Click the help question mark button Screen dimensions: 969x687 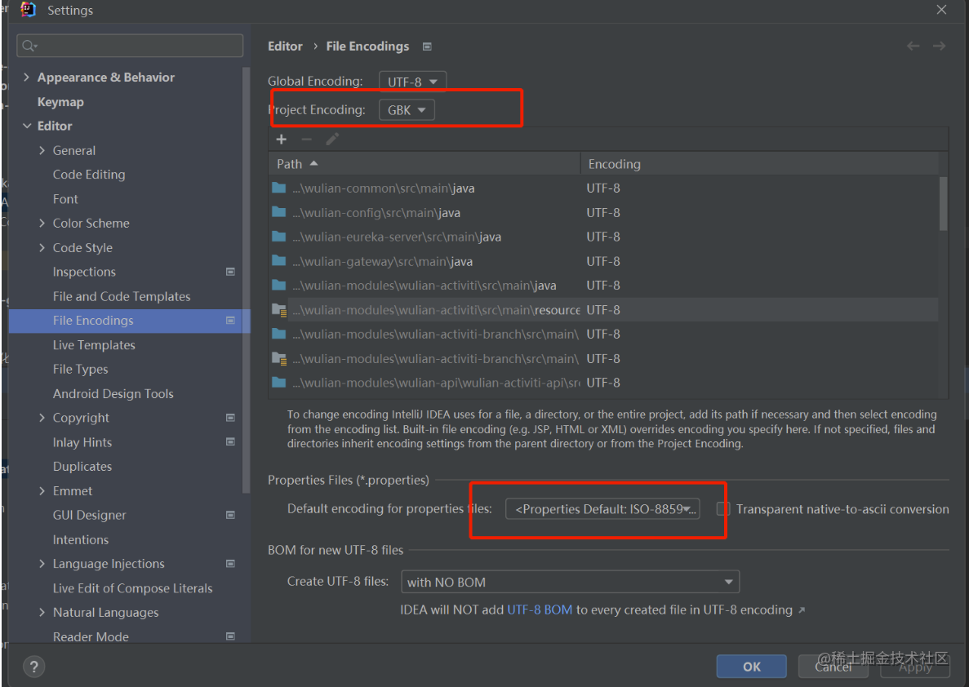[34, 667]
